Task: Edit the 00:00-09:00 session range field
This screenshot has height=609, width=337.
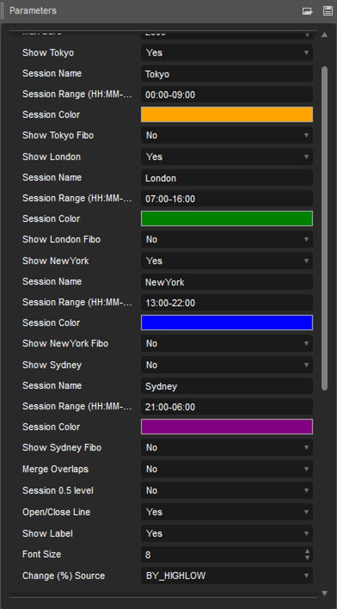Action: 227,94
